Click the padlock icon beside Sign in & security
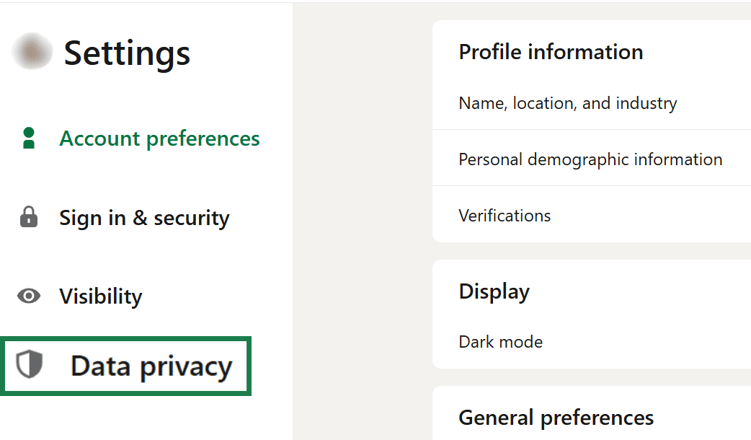751x440 pixels. pyautogui.click(x=30, y=217)
